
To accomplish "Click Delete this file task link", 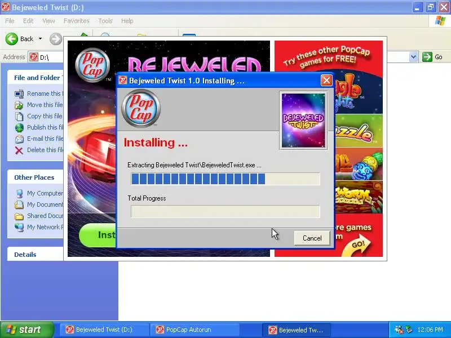I will coord(45,150).
